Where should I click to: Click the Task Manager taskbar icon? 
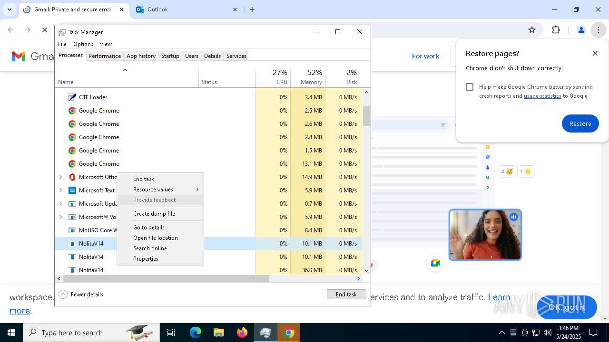(x=265, y=332)
